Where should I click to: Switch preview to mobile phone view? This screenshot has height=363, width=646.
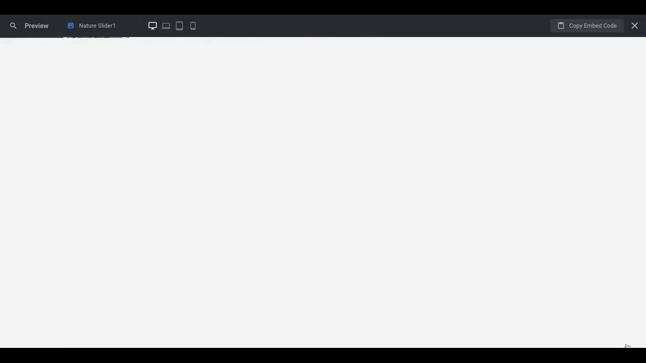point(193,26)
